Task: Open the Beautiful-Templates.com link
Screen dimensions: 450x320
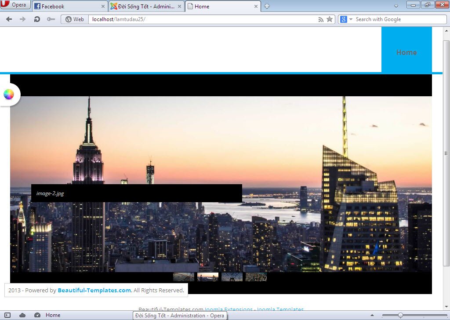Action: coord(94,290)
